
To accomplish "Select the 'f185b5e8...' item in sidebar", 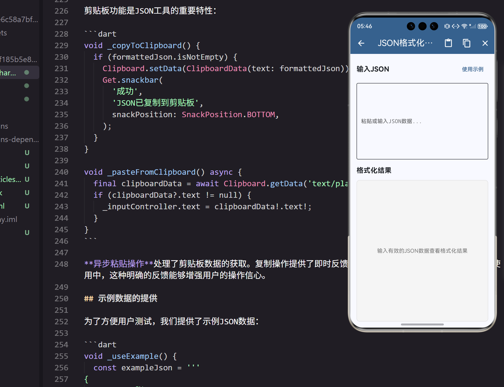I will click(18, 59).
